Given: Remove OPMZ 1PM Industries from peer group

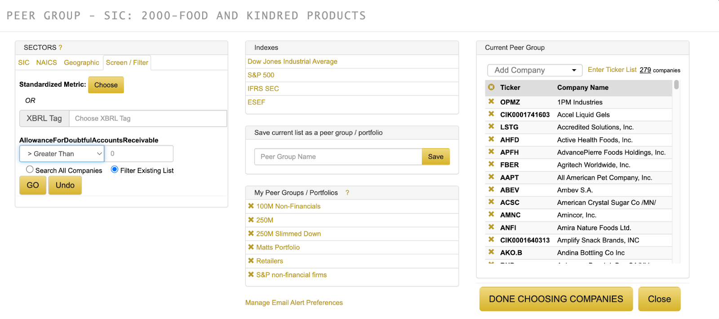Looking at the screenshot, I should pos(491,102).
